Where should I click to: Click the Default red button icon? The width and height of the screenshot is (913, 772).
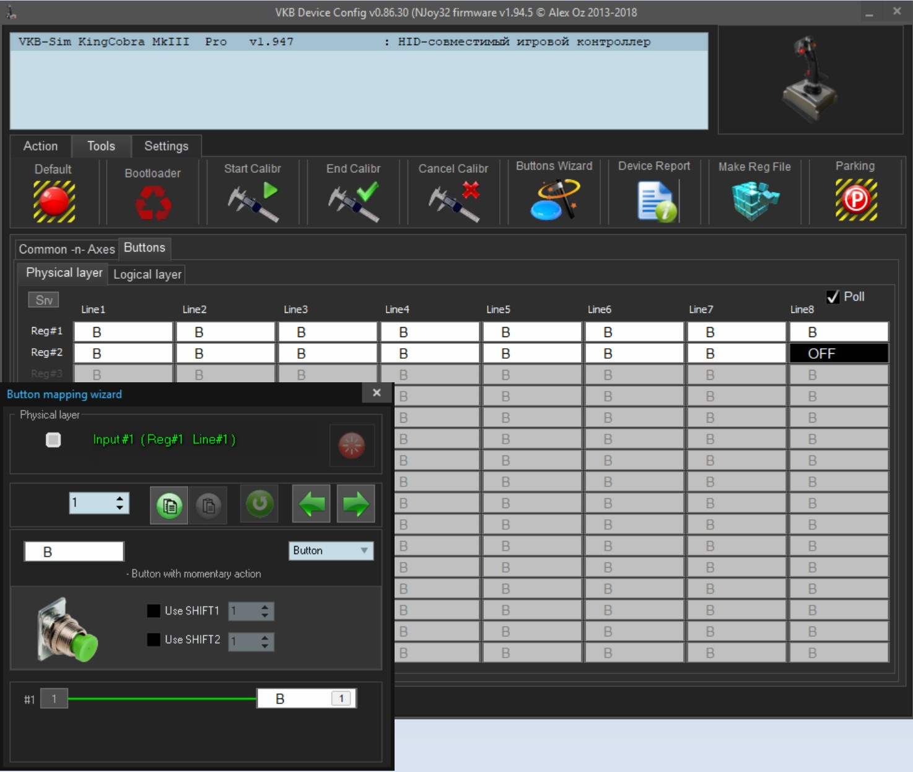coord(54,201)
